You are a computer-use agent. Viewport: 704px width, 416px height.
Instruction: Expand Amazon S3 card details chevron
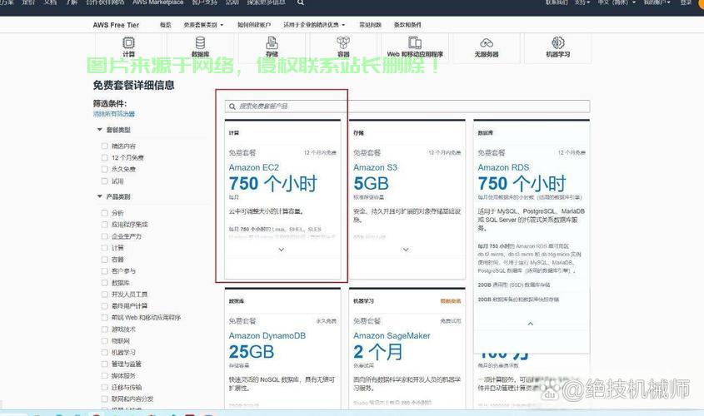[406, 250]
